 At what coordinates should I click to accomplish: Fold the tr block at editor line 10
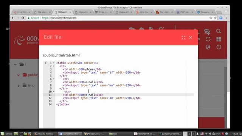[54, 91]
